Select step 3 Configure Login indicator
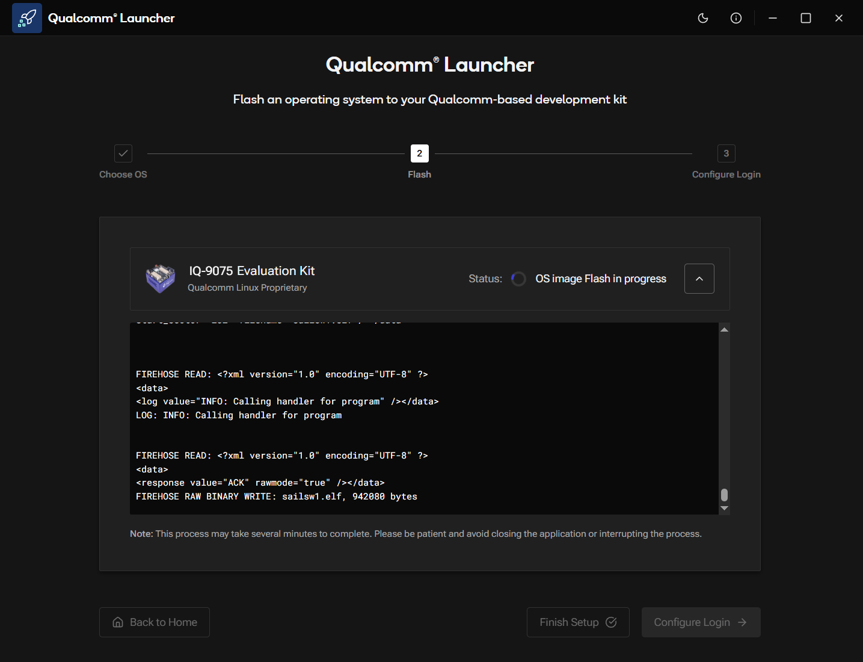Image resolution: width=863 pixels, height=662 pixels. 726,153
